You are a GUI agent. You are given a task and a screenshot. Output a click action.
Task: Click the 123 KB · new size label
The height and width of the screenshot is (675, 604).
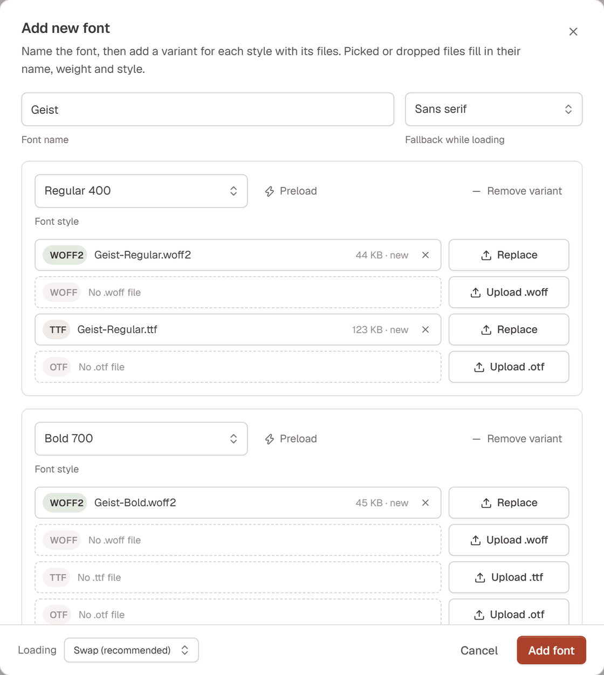tap(380, 329)
